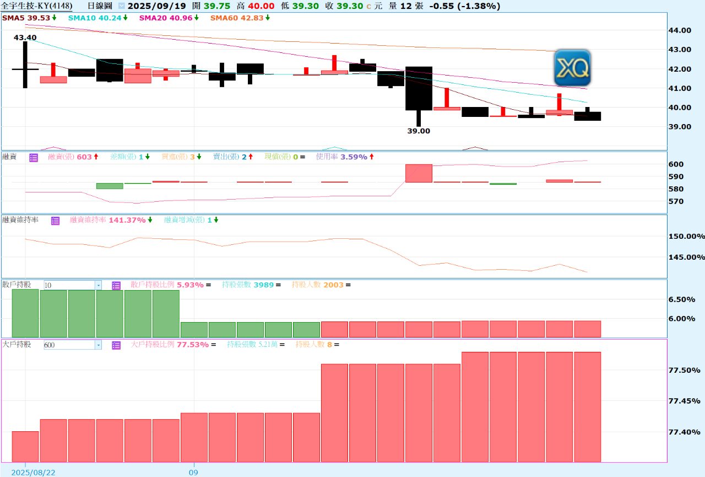Click the 融資維持率 panel title

20,220
